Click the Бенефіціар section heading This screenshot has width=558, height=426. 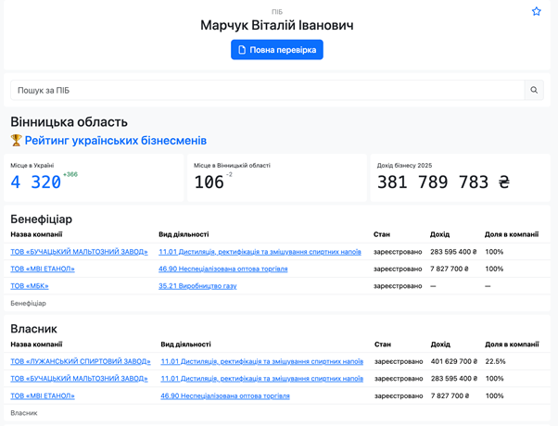click(x=42, y=219)
